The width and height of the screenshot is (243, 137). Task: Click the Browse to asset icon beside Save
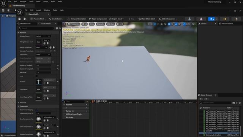click(x=25, y=19)
